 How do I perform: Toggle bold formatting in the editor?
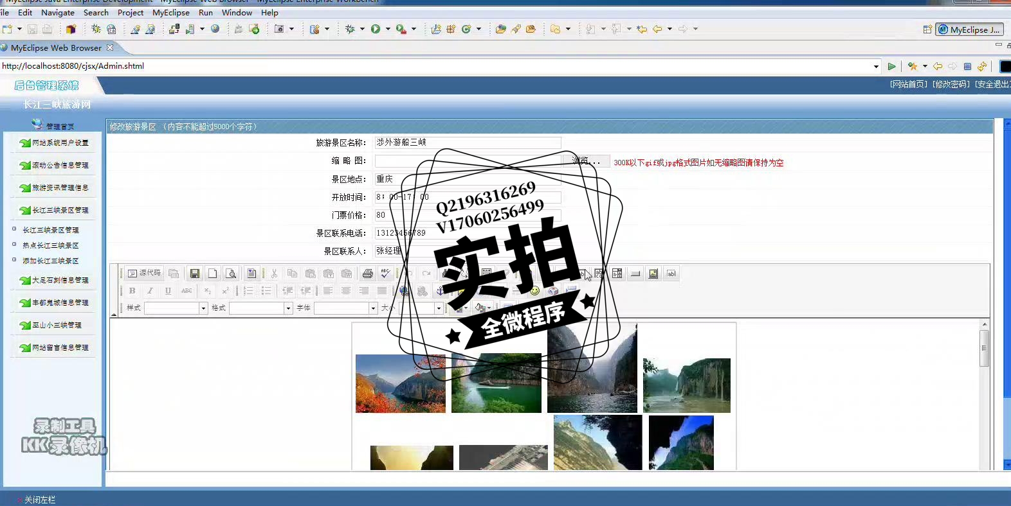tap(132, 291)
